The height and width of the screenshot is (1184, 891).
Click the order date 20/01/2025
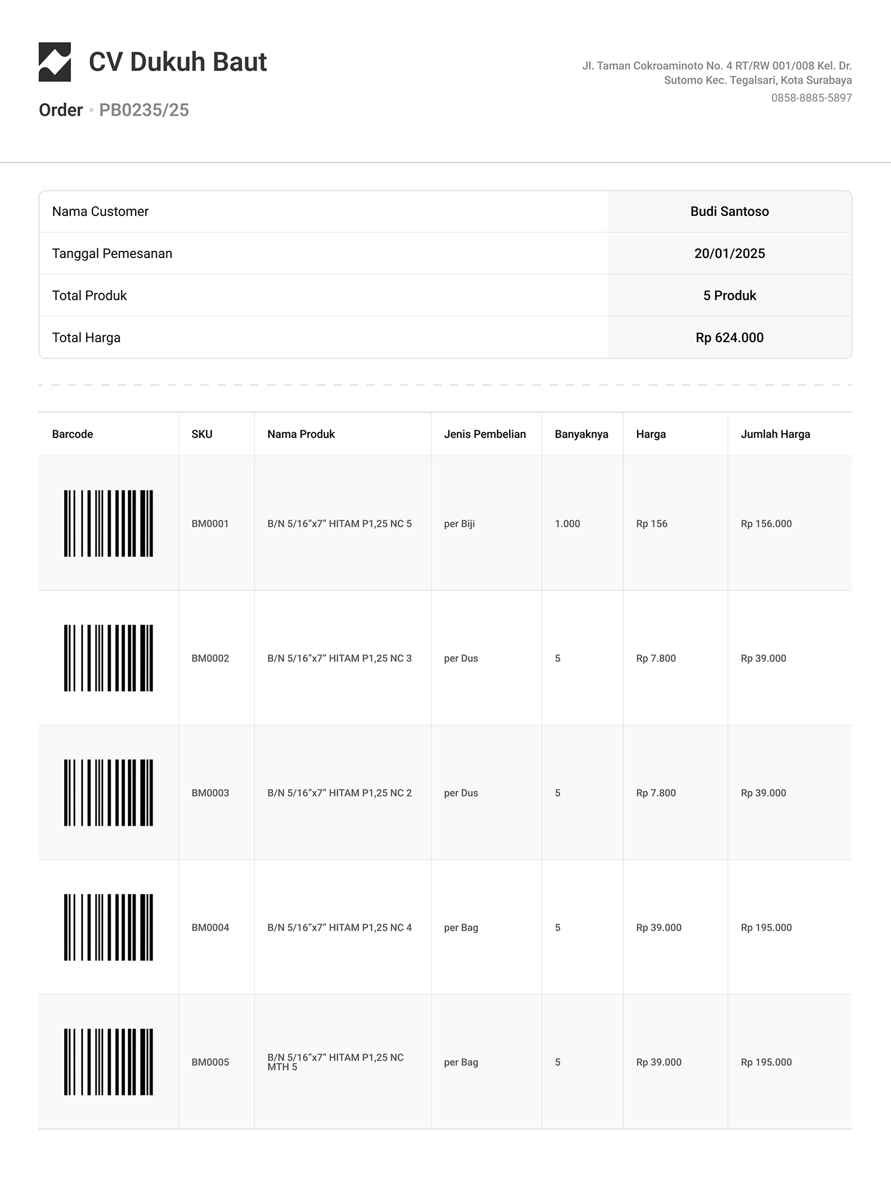tap(729, 253)
